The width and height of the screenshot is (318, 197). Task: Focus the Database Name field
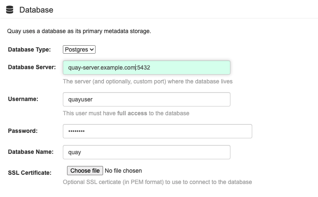[x=146, y=152]
